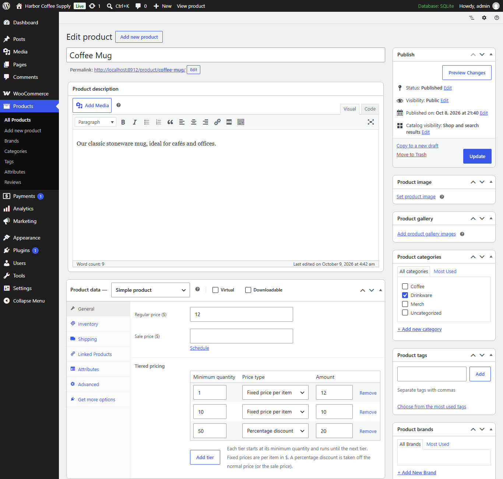Screen dimensions: 503x479
Task: Click Add tier button
Action: [x=205, y=457]
